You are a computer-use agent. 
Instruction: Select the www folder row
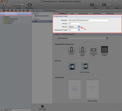click(16, 17)
